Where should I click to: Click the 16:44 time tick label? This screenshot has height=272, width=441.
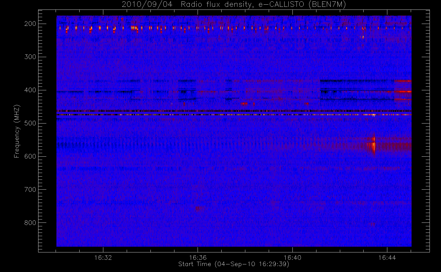coord(387,257)
